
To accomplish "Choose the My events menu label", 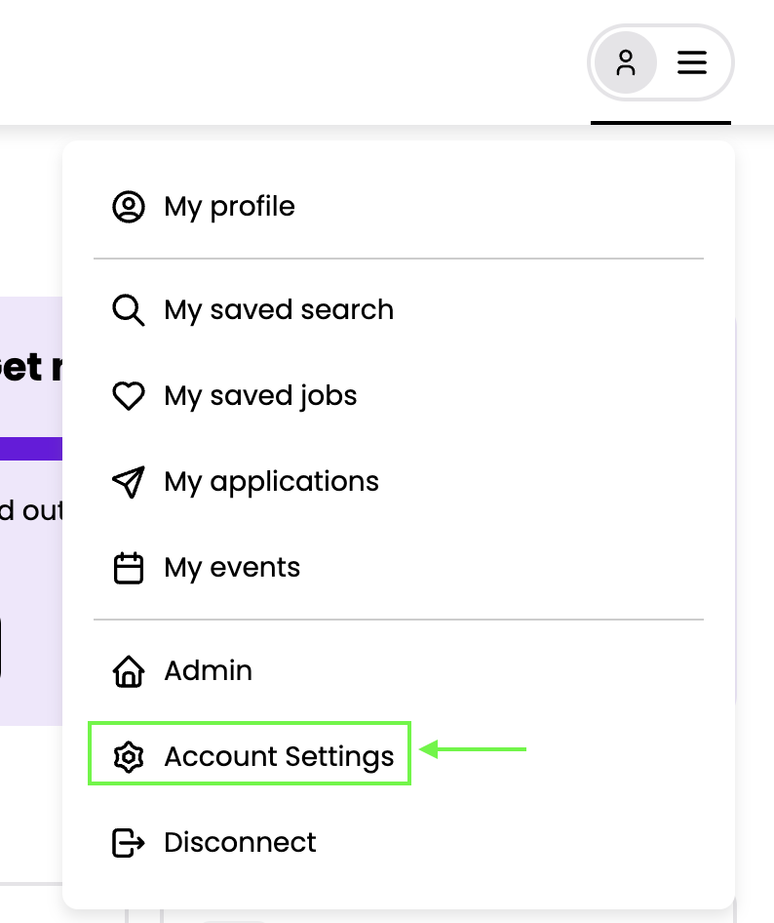I will click(x=232, y=568).
